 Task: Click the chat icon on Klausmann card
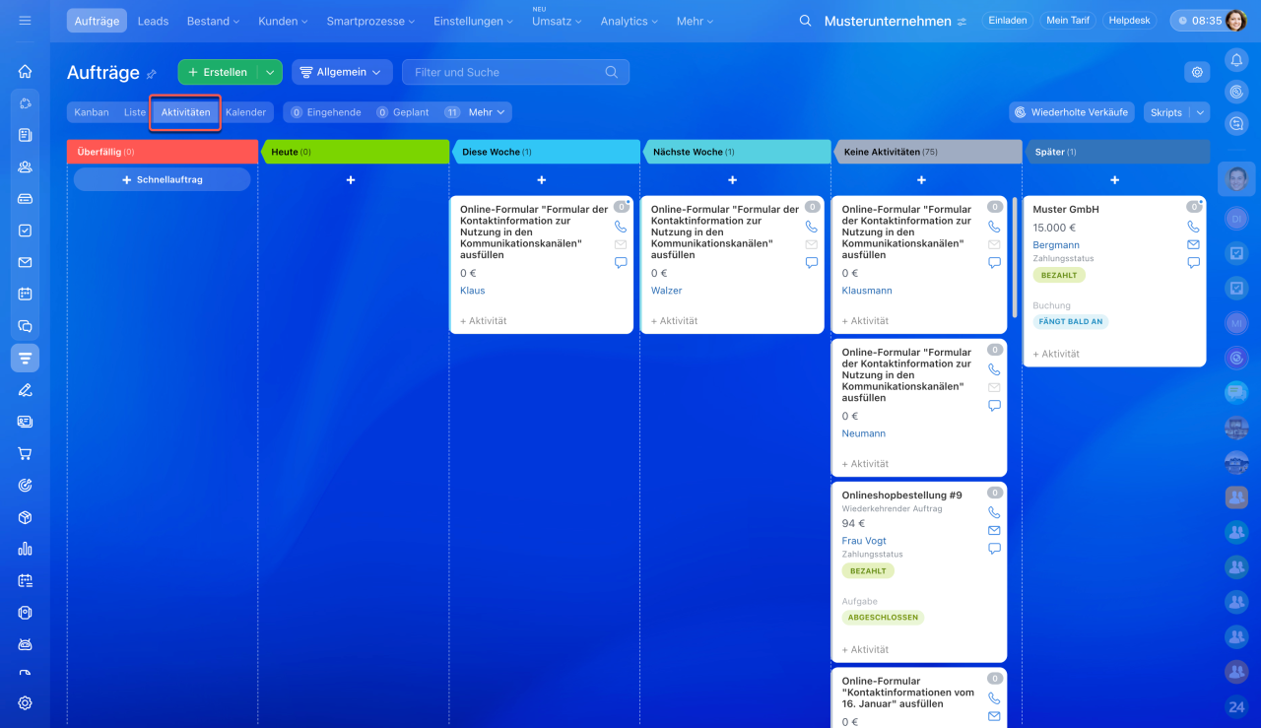pyautogui.click(x=994, y=263)
